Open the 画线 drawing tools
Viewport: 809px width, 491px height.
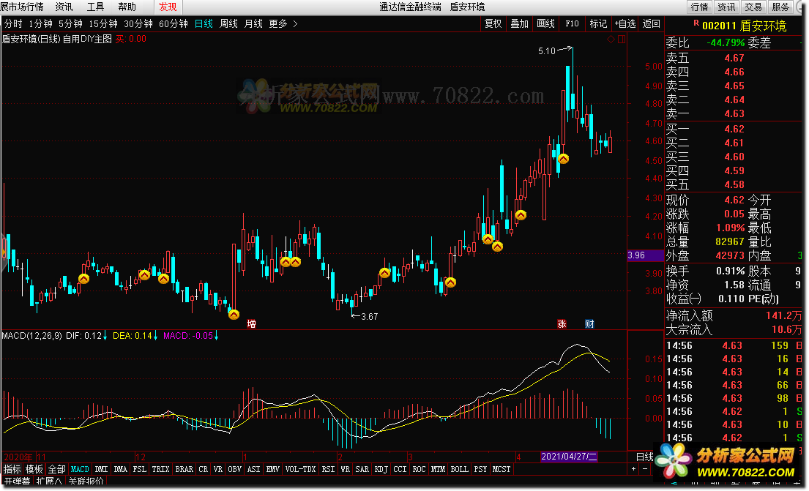(x=546, y=23)
